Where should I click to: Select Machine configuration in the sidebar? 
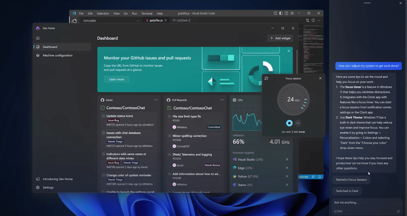[58, 55]
